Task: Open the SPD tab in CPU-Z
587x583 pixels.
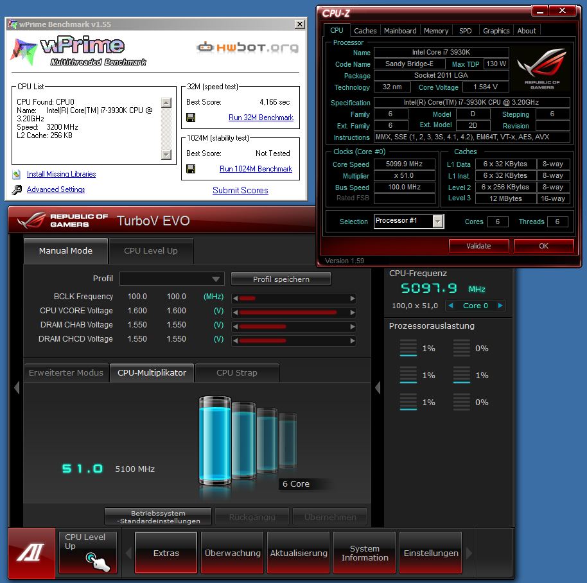Action: [466, 31]
